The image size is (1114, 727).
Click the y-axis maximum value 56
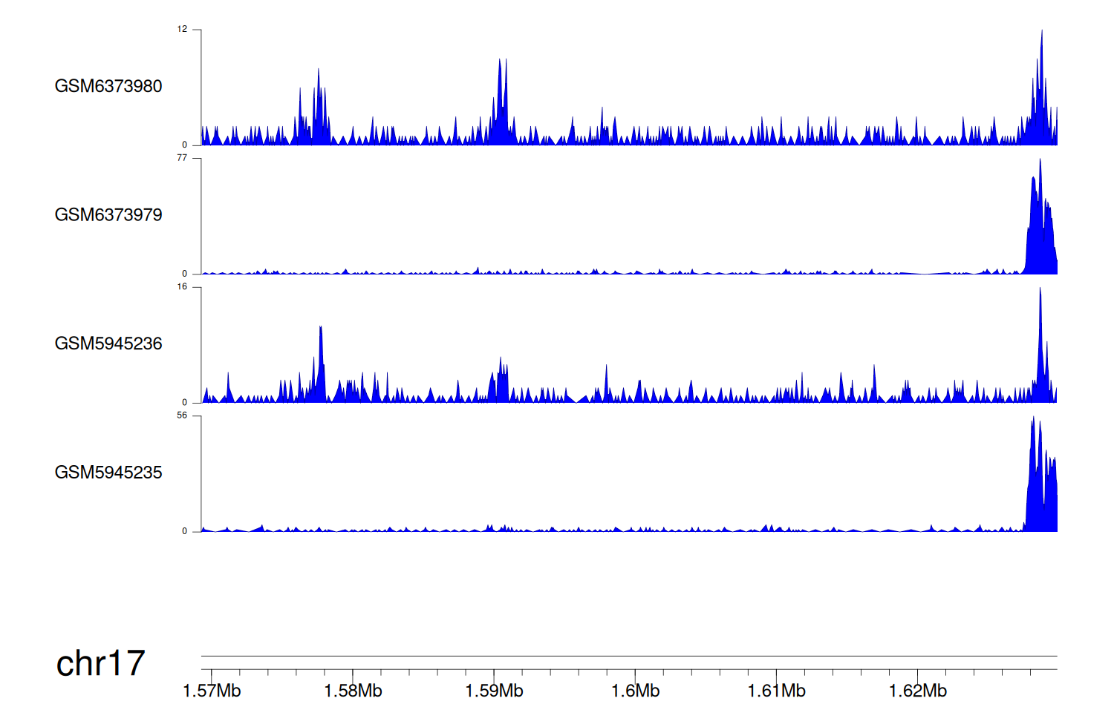click(x=182, y=415)
